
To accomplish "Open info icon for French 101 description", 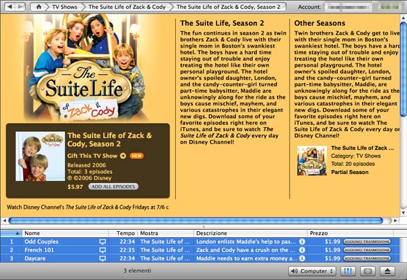I will [302, 250].
